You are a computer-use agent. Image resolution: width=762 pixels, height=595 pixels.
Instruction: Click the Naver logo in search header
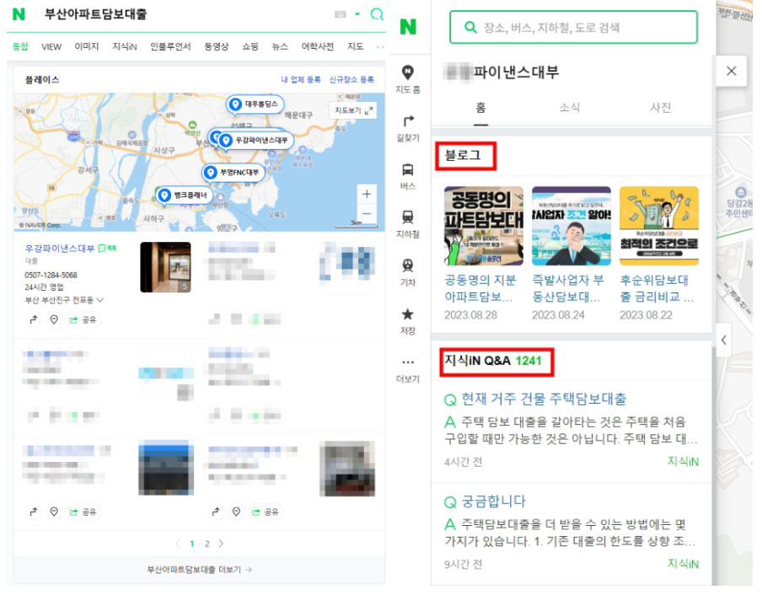pos(19,14)
